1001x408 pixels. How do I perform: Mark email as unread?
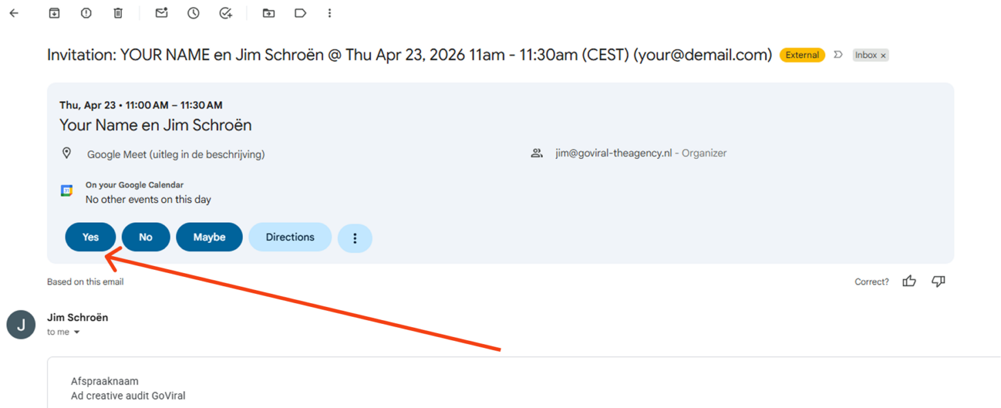[162, 13]
